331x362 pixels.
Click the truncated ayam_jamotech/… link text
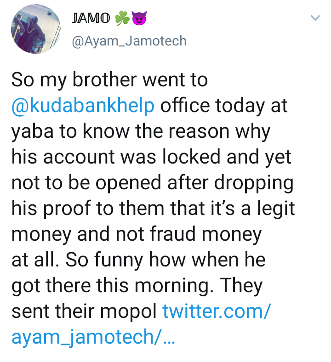(93, 338)
